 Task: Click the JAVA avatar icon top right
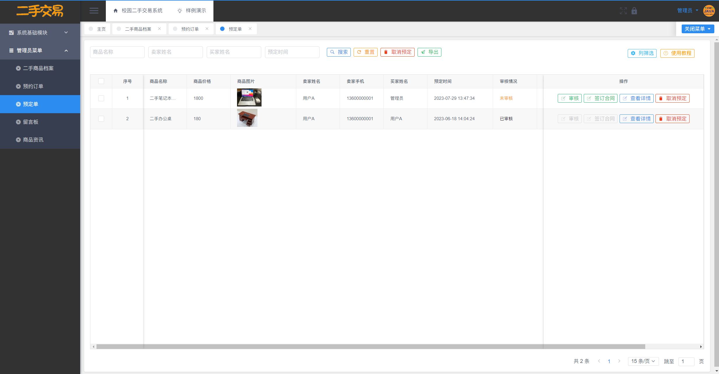(709, 11)
